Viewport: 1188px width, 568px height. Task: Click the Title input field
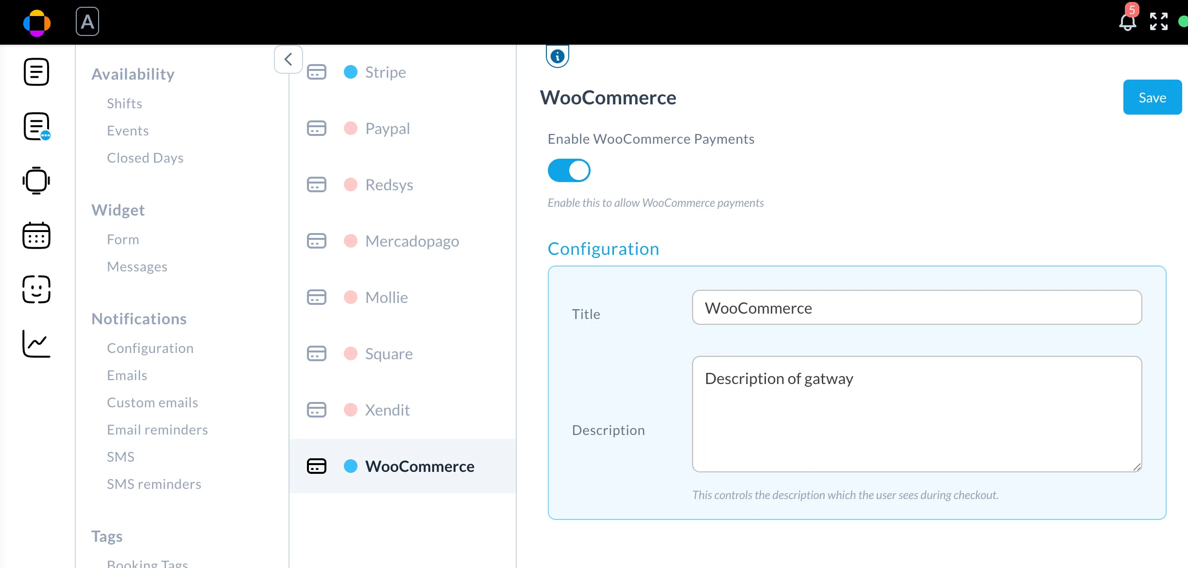916,308
